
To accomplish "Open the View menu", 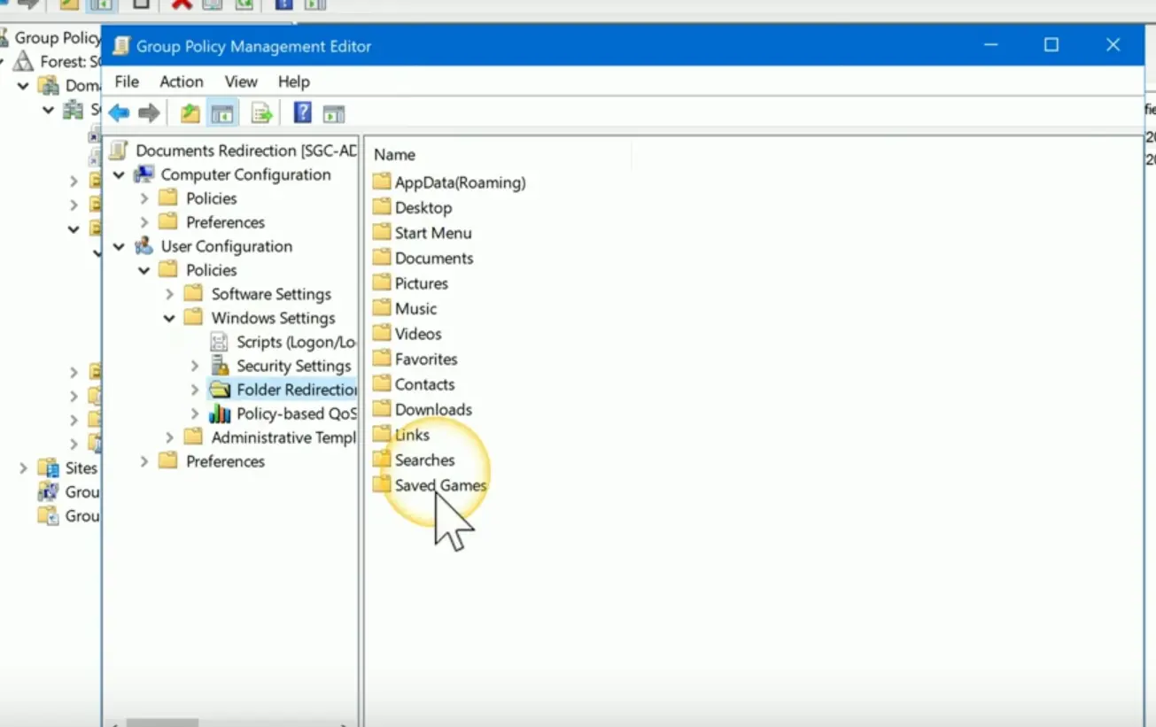I will [x=240, y=81].
